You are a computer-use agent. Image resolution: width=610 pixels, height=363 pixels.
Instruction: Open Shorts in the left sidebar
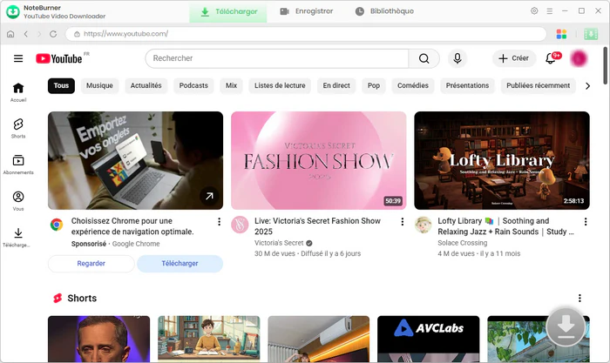tap(18, 129)
